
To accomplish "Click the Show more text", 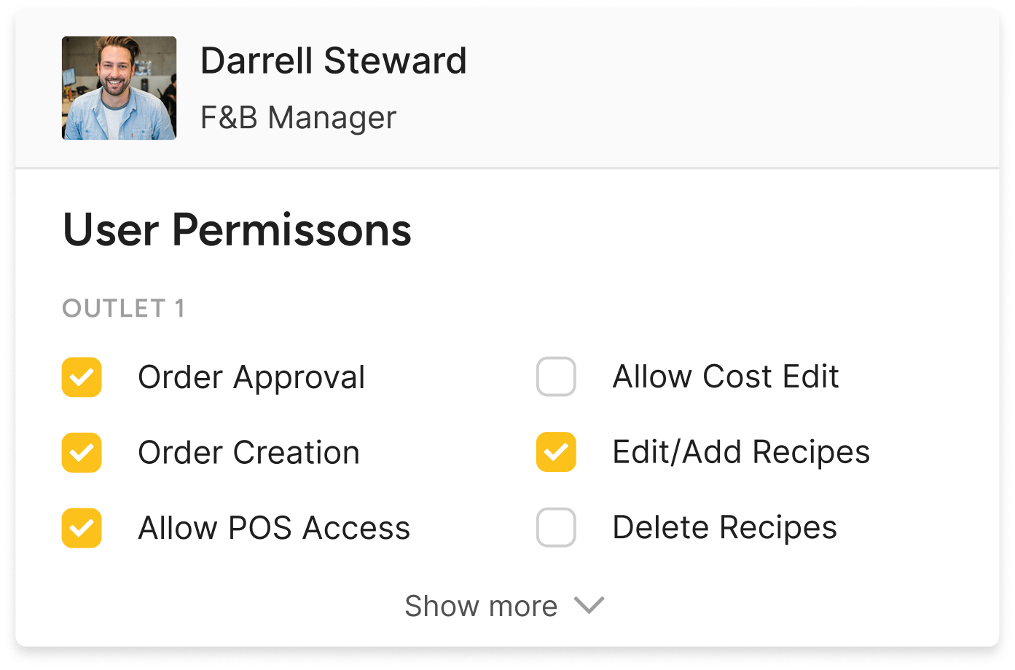I will [x=481, y=606].
